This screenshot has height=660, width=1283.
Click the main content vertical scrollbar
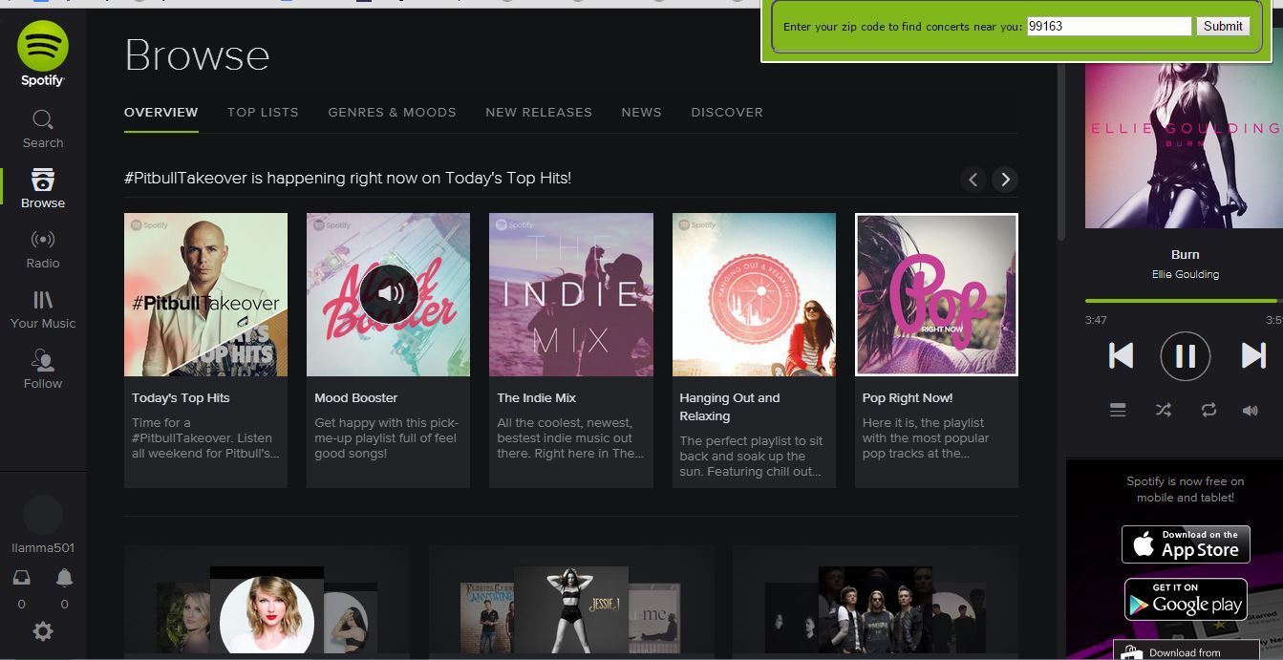(1060, 153)
